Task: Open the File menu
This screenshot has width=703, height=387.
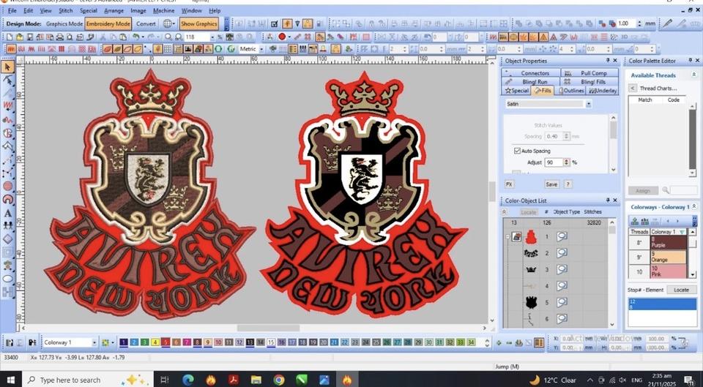Action: (x=12, y=10)
